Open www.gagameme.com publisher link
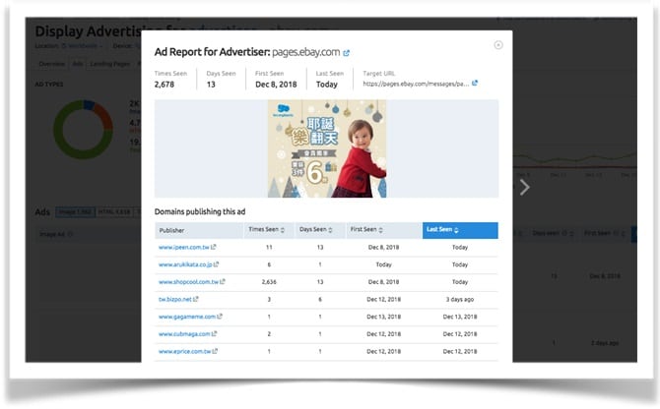The height and width of the screenshot is (409, 660). point(187,317)
